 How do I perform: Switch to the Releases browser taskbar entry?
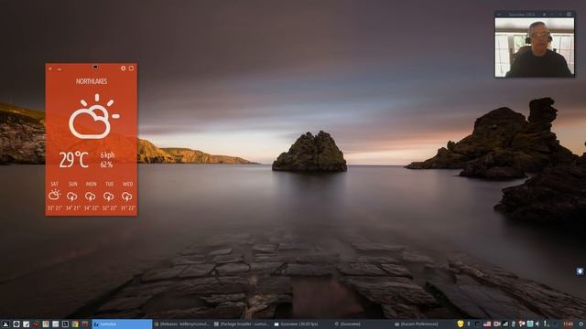pos(181,324)
